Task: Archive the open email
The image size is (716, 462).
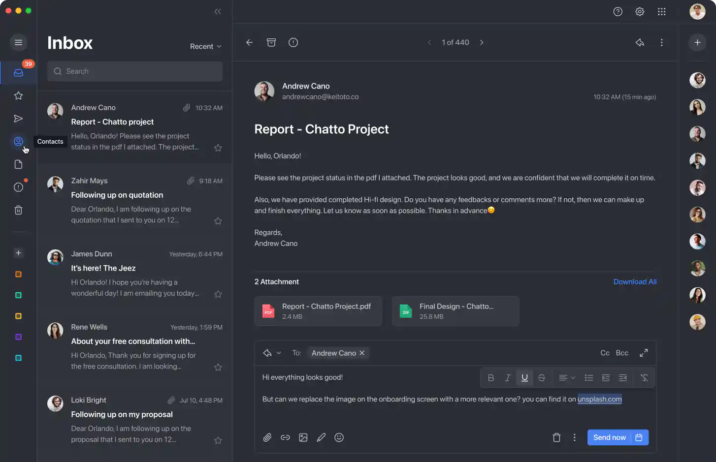Action: (x=271, y=42)
